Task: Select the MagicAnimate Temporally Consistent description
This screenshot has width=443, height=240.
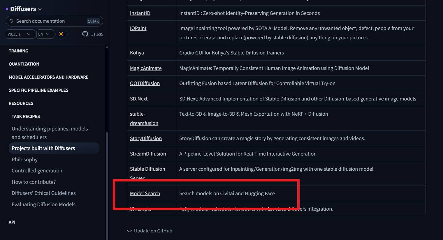Action: coord(274,68)
